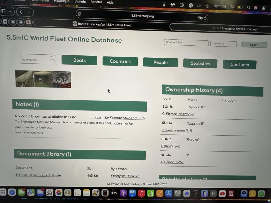The image size is (271, 203).
Task: Switch to the Boote zu verkaufen tab
Action: tap(102, 25)
